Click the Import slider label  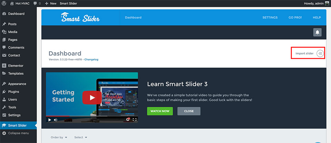(304, 53)
